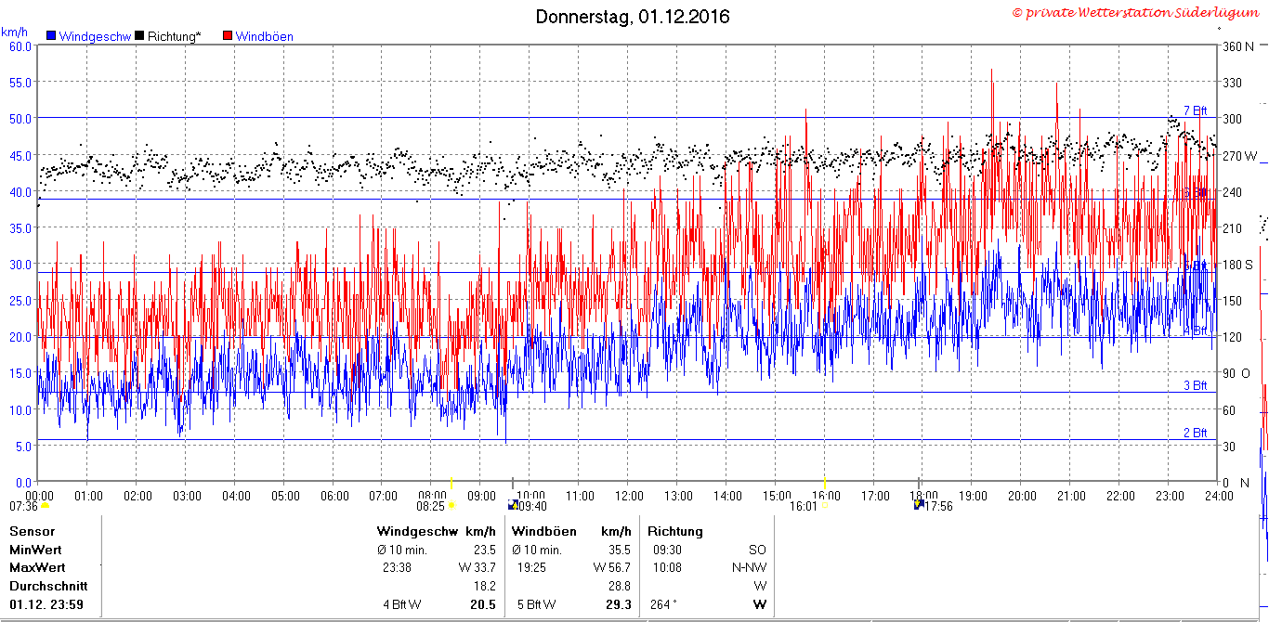Click the Donnerstag, 01.12.2016 chart title
The width and height of the screenshot is (1269, 622).
[x=633, y=16]
